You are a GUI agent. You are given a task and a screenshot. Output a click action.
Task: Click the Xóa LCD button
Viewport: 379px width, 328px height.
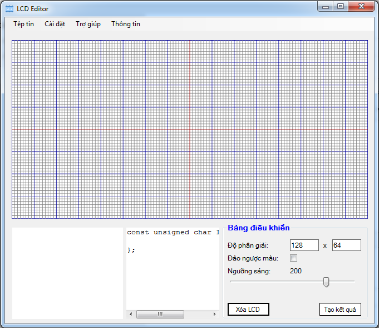248,310
